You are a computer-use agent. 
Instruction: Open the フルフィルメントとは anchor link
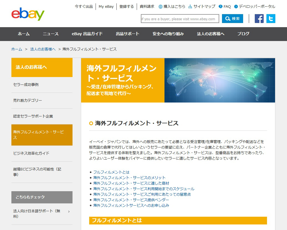pyautogui.click(x=111, y=172)
